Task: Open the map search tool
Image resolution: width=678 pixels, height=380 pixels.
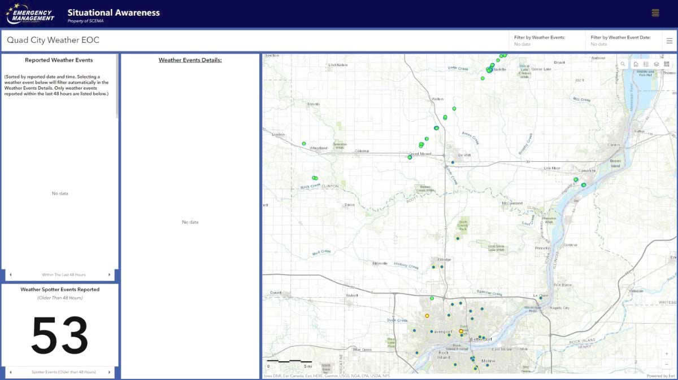Action: (x=623, y=64)
